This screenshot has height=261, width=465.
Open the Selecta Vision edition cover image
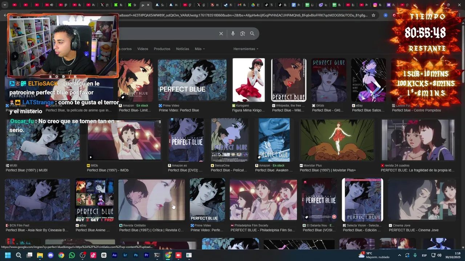click(x=363, y=200)
